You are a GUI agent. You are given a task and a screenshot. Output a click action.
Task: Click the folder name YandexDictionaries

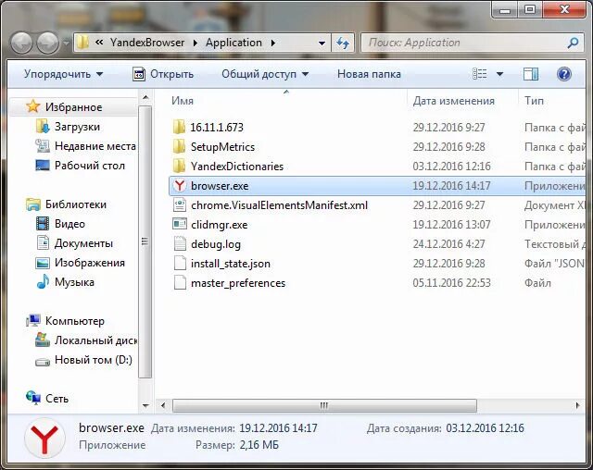[x=237, y=167]
